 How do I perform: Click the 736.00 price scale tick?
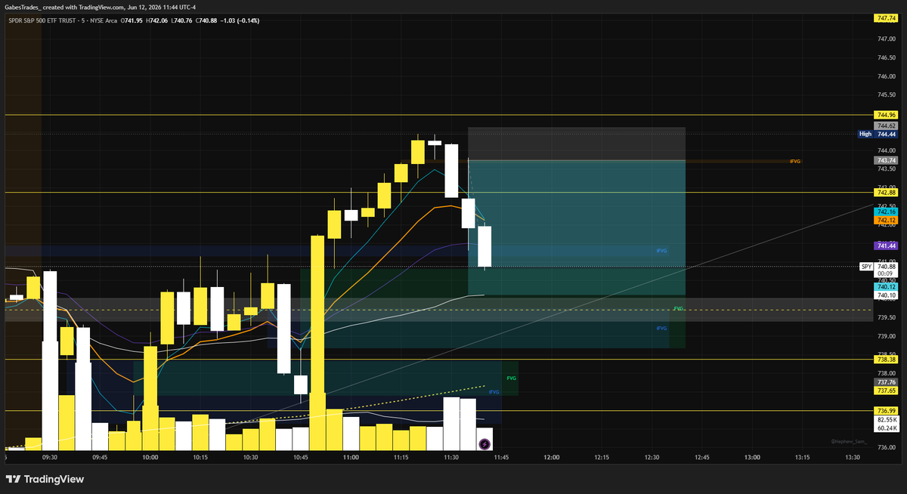(887, 447)
